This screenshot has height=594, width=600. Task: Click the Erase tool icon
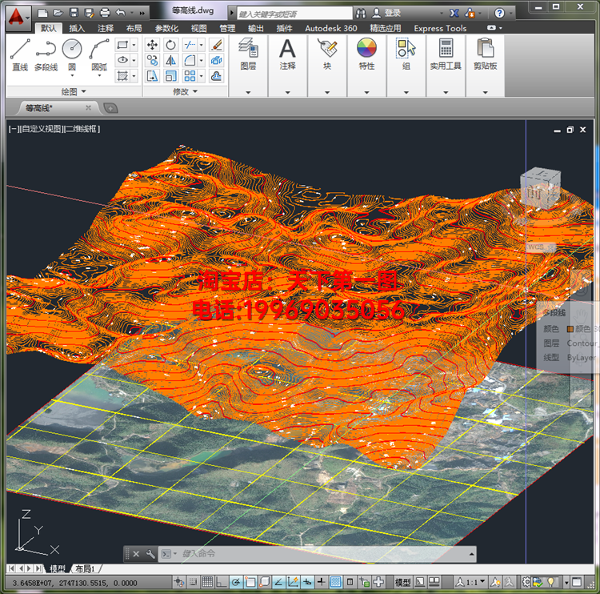coord(217,45)
